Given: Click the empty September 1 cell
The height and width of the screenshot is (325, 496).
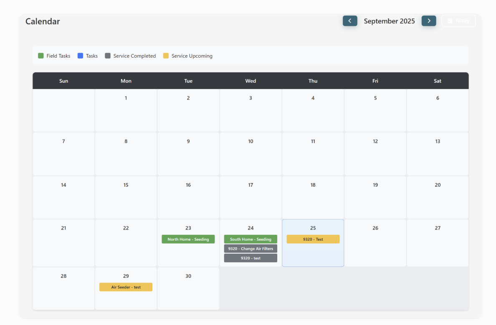Looking at the screenshot, I should 126,111.
